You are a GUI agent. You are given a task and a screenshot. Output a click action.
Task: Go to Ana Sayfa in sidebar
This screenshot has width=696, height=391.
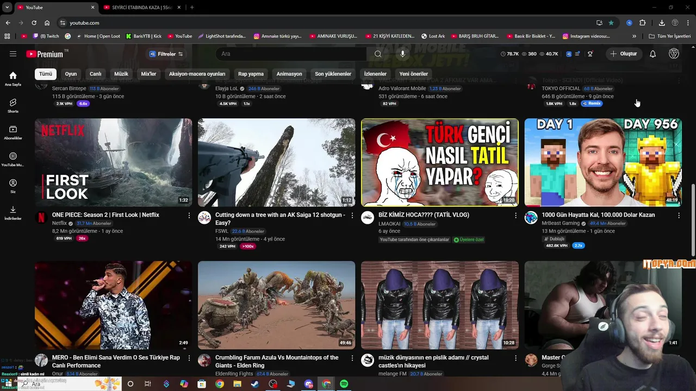pyautogui.click(x=13, y=79)
